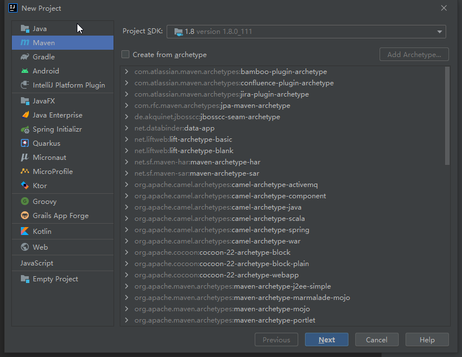Click the Web globe icon
The image size is (462, 357).
click(25, 247)
